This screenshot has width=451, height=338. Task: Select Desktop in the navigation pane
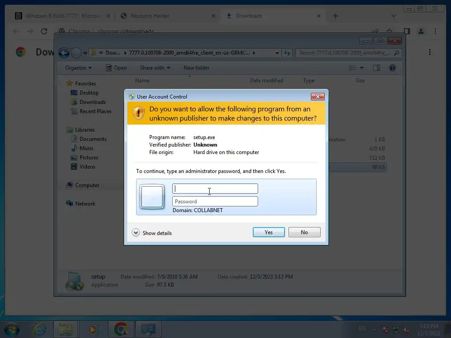[x=89, y=92]
